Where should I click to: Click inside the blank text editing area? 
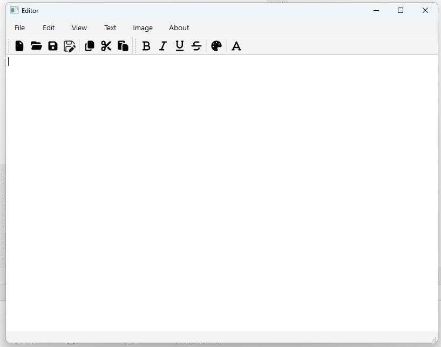[221, 189]
